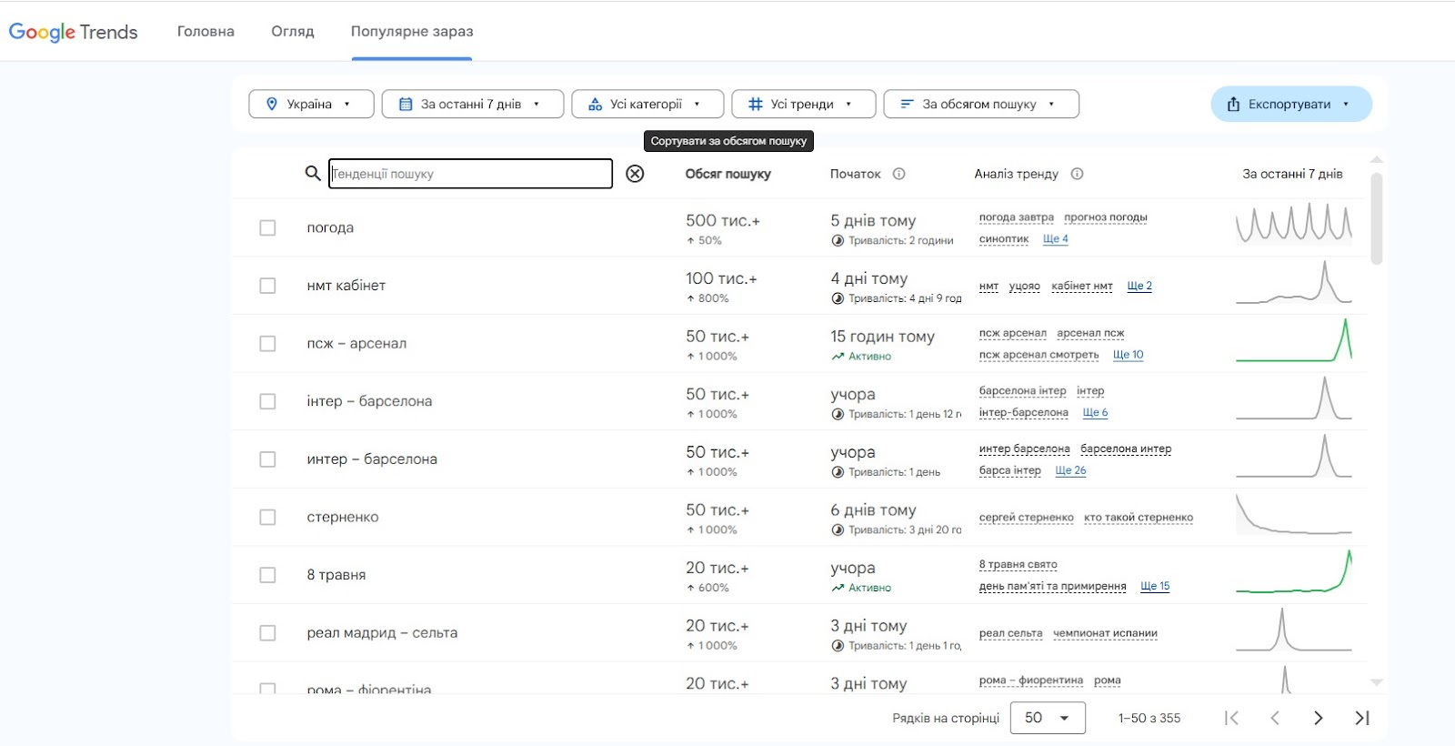1455x746 pixels.
Task: Click the table vertical scrollbar thumb
Action: point(1376,218)
